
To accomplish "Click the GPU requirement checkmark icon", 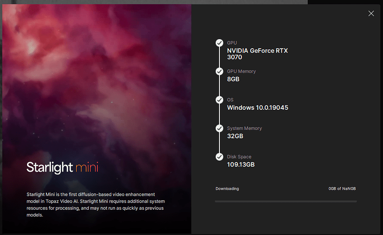I will (x=219, y=43).
